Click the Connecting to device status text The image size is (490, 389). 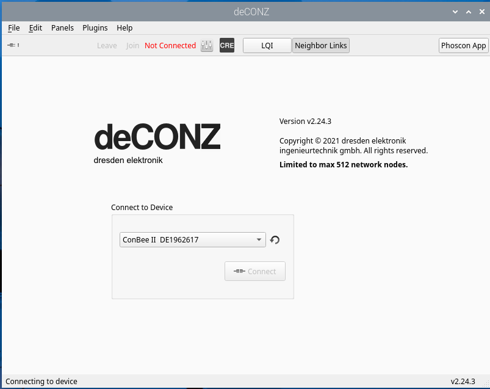(x=41, y=382)
